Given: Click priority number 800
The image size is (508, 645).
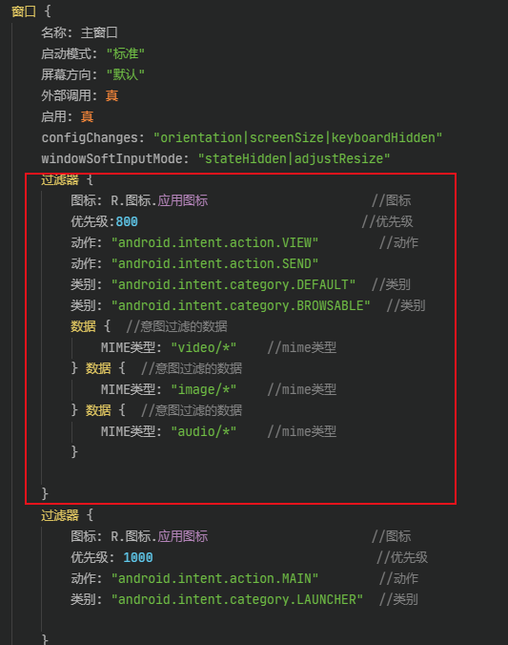Looking at the screenshot, I should pyautogui.click(x=127, y=221).
